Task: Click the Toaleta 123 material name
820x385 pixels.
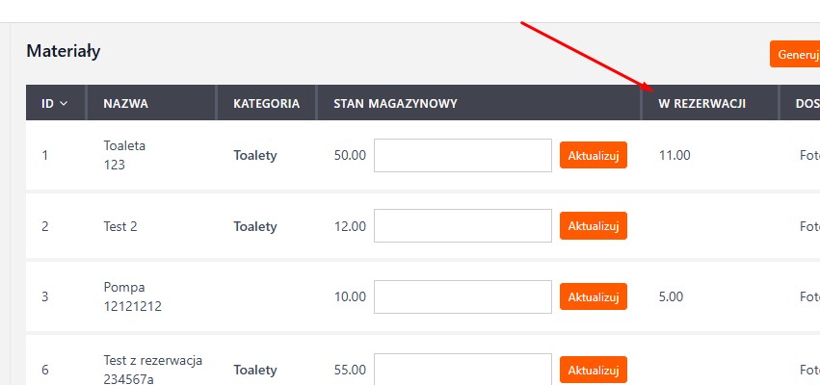Action: click(x=124, y=155)
